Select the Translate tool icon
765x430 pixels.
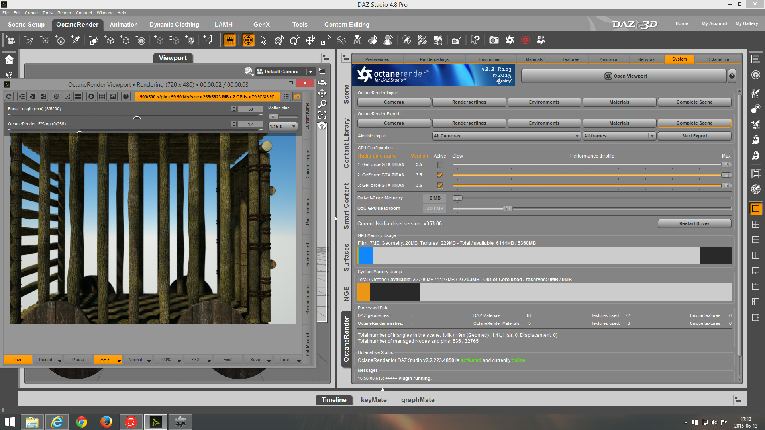310,40
